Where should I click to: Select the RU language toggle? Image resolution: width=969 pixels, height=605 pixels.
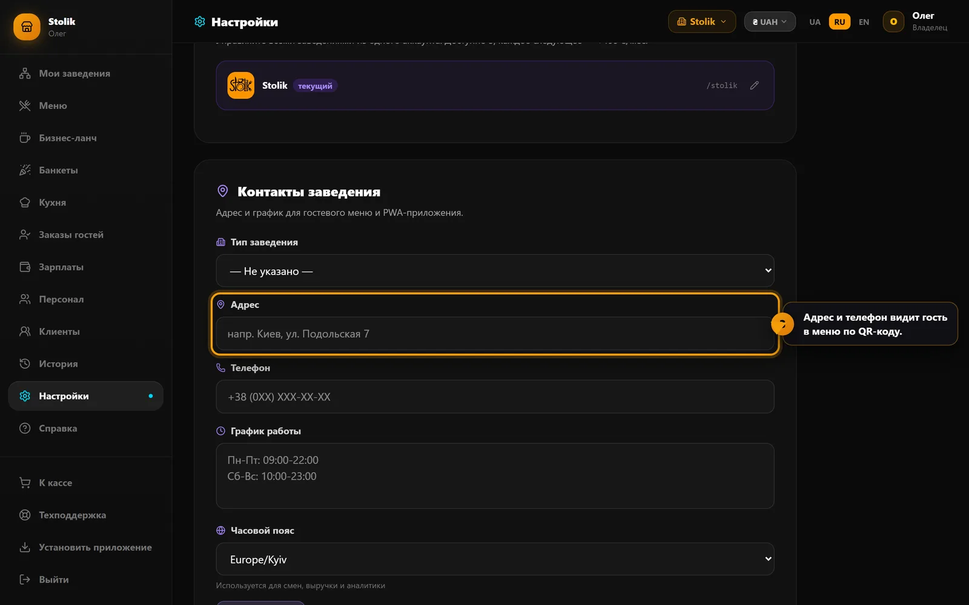coord(839,22)
